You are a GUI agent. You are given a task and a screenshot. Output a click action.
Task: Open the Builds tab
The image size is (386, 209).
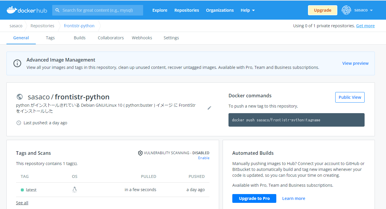79,38
